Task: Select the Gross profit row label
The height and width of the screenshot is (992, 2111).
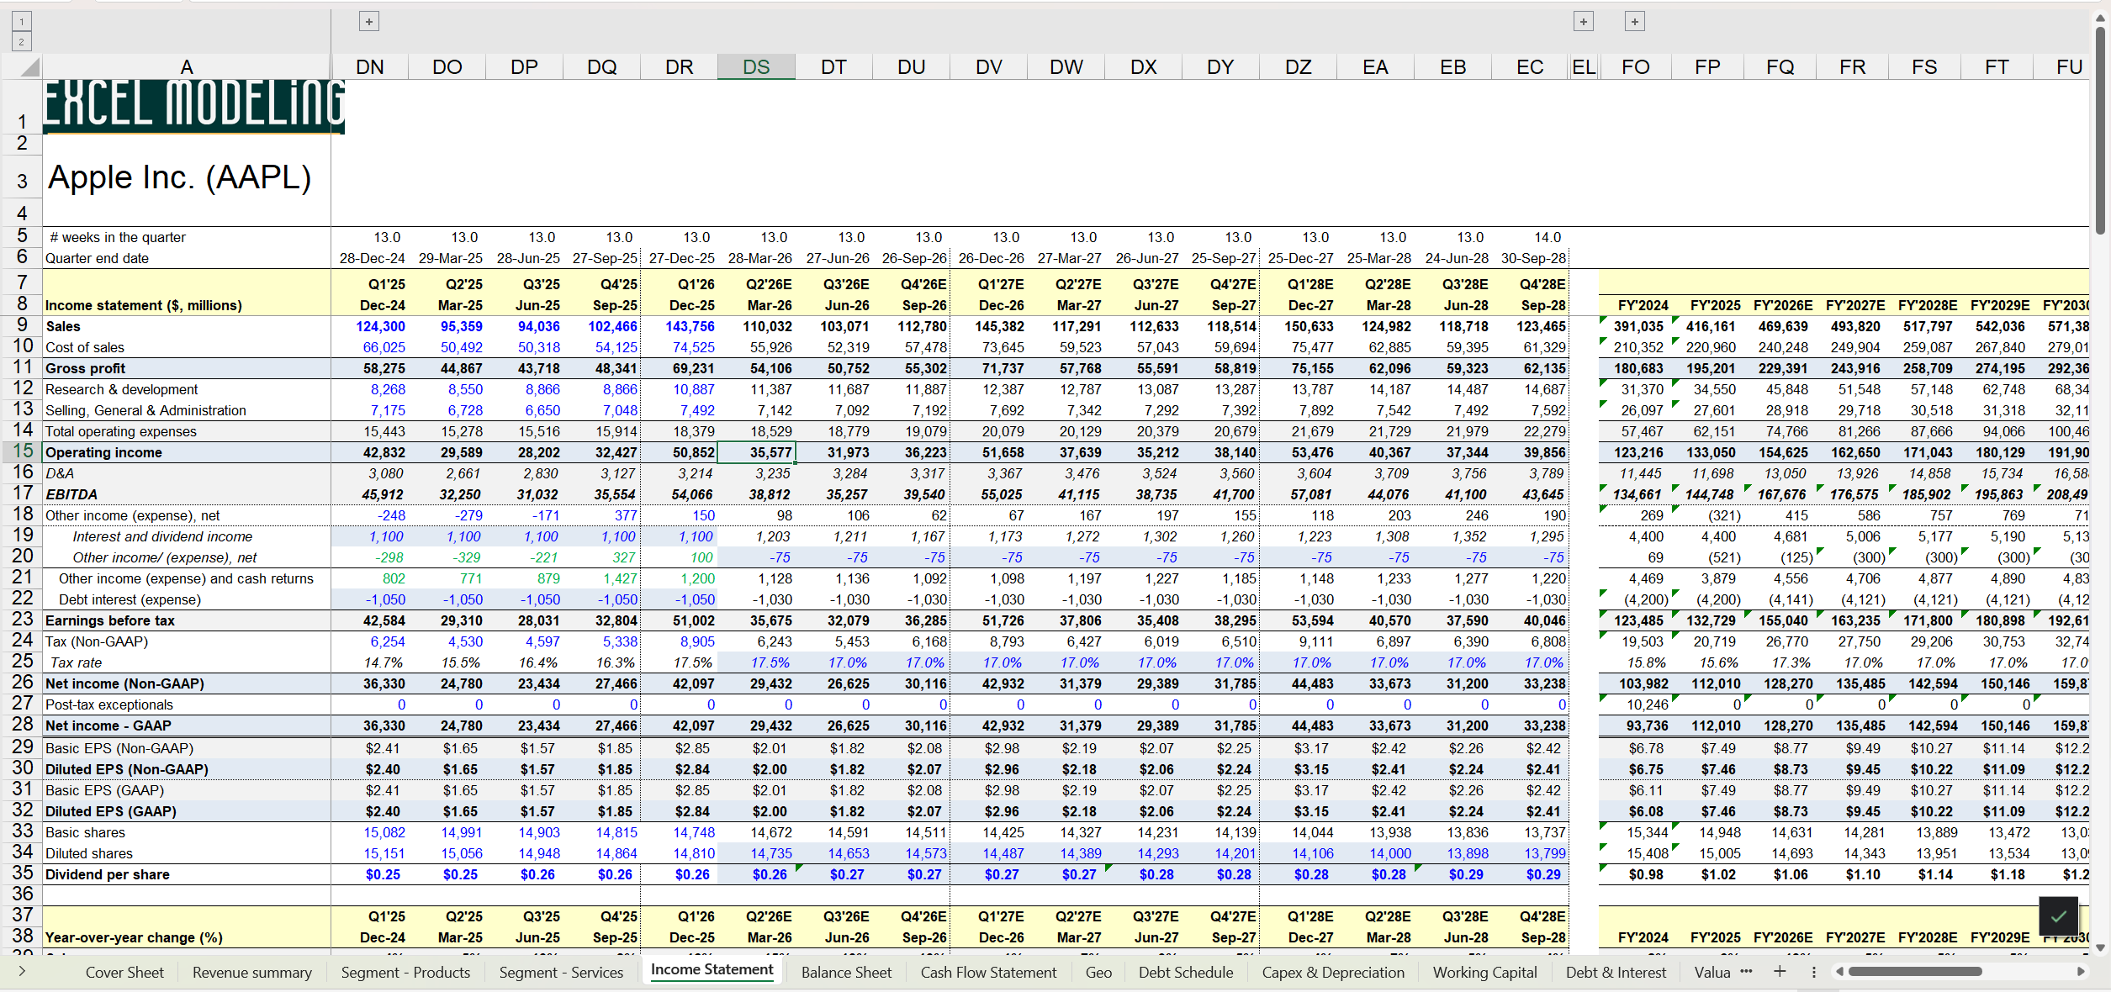Action: click(85, 368)
